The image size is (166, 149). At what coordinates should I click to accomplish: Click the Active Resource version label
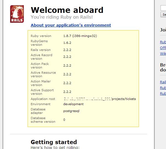pos(43,74)
